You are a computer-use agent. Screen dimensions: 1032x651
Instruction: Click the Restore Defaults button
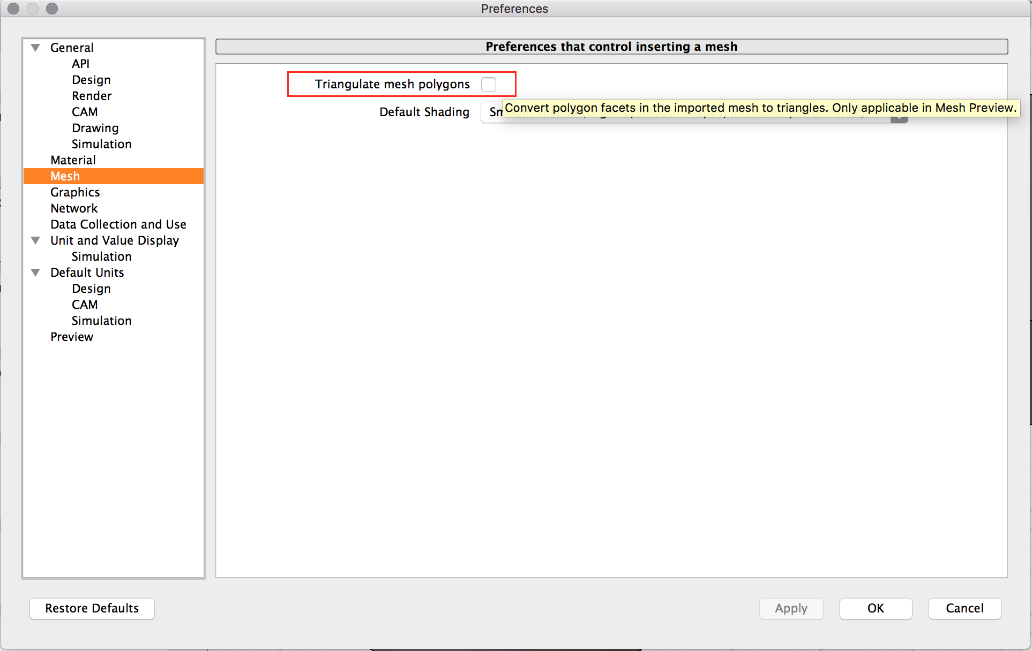pyautogui.click(x=92, y=608)
